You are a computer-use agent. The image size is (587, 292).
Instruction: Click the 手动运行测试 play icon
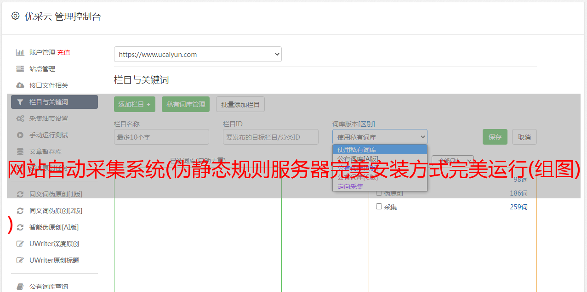click(20, 135)
